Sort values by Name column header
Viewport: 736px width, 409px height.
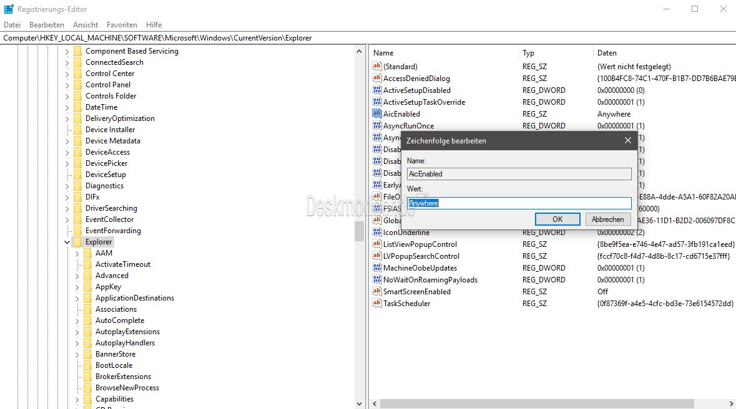pyautogui.click(x=444, y=53)
